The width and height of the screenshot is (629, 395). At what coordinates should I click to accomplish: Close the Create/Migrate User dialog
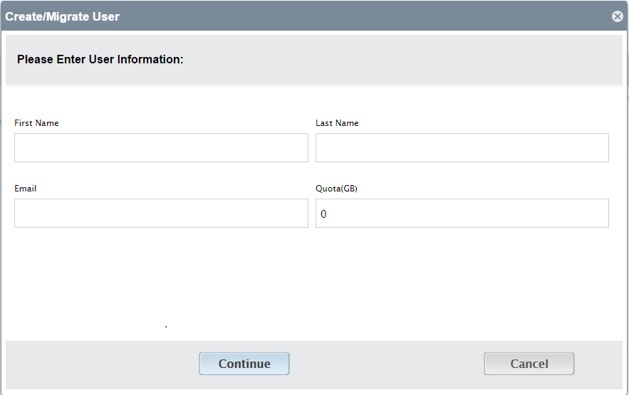pyautogui.click(x=618, y=16)
